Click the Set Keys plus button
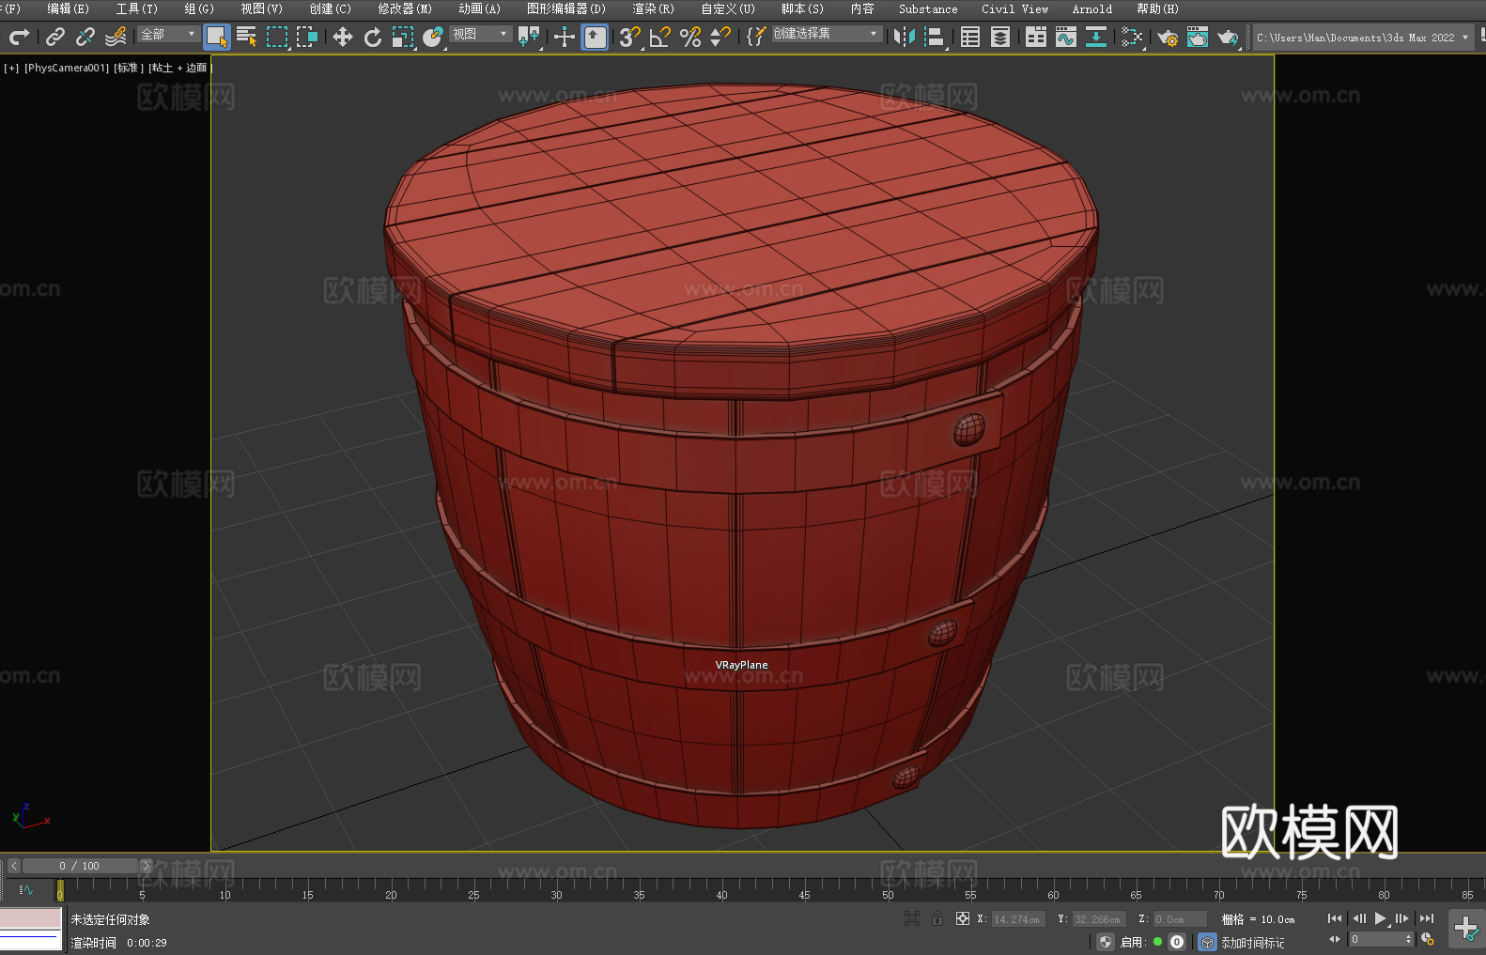Image resolution: width=1486 pixels, height=955 pixels. pyautogui.click(x=1466, y=929)
